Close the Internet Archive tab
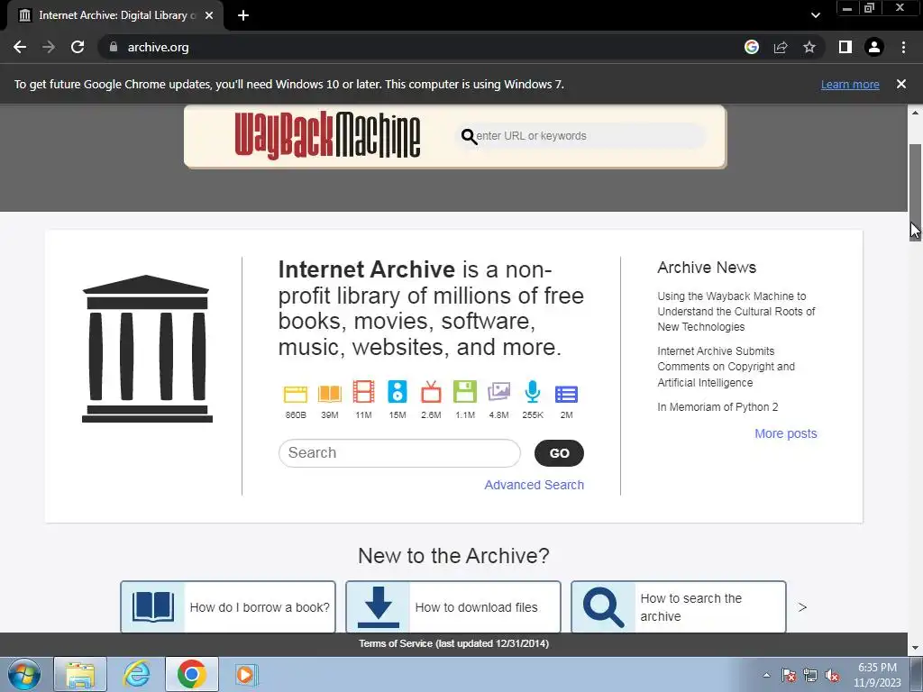This screenshot has height=692, width=923. pyautogui.click(x=209, y=15)
